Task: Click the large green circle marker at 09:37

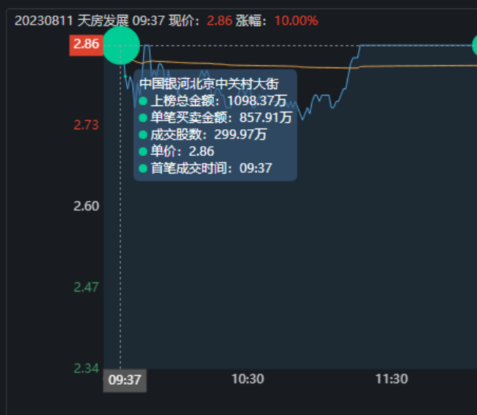Action: coord(121,45)
